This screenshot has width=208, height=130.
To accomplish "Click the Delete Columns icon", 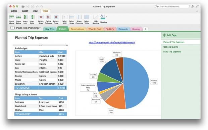I will tap(48, 19).
